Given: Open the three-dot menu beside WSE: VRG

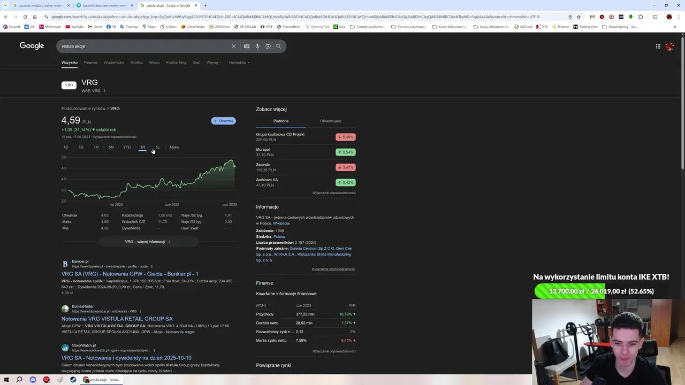Looking at the screenshot, I should (104, 91).
